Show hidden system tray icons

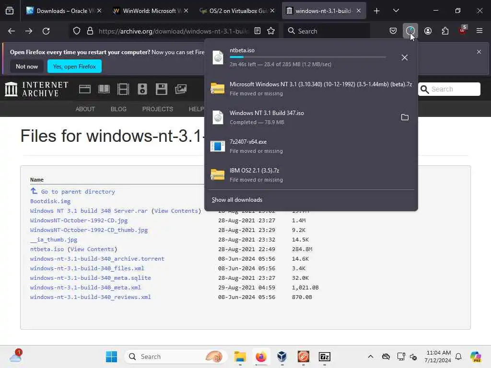[x=371, y=356]
